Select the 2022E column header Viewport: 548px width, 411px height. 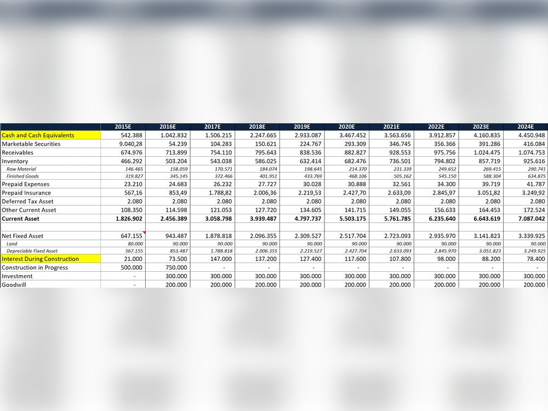click(436, 127)
